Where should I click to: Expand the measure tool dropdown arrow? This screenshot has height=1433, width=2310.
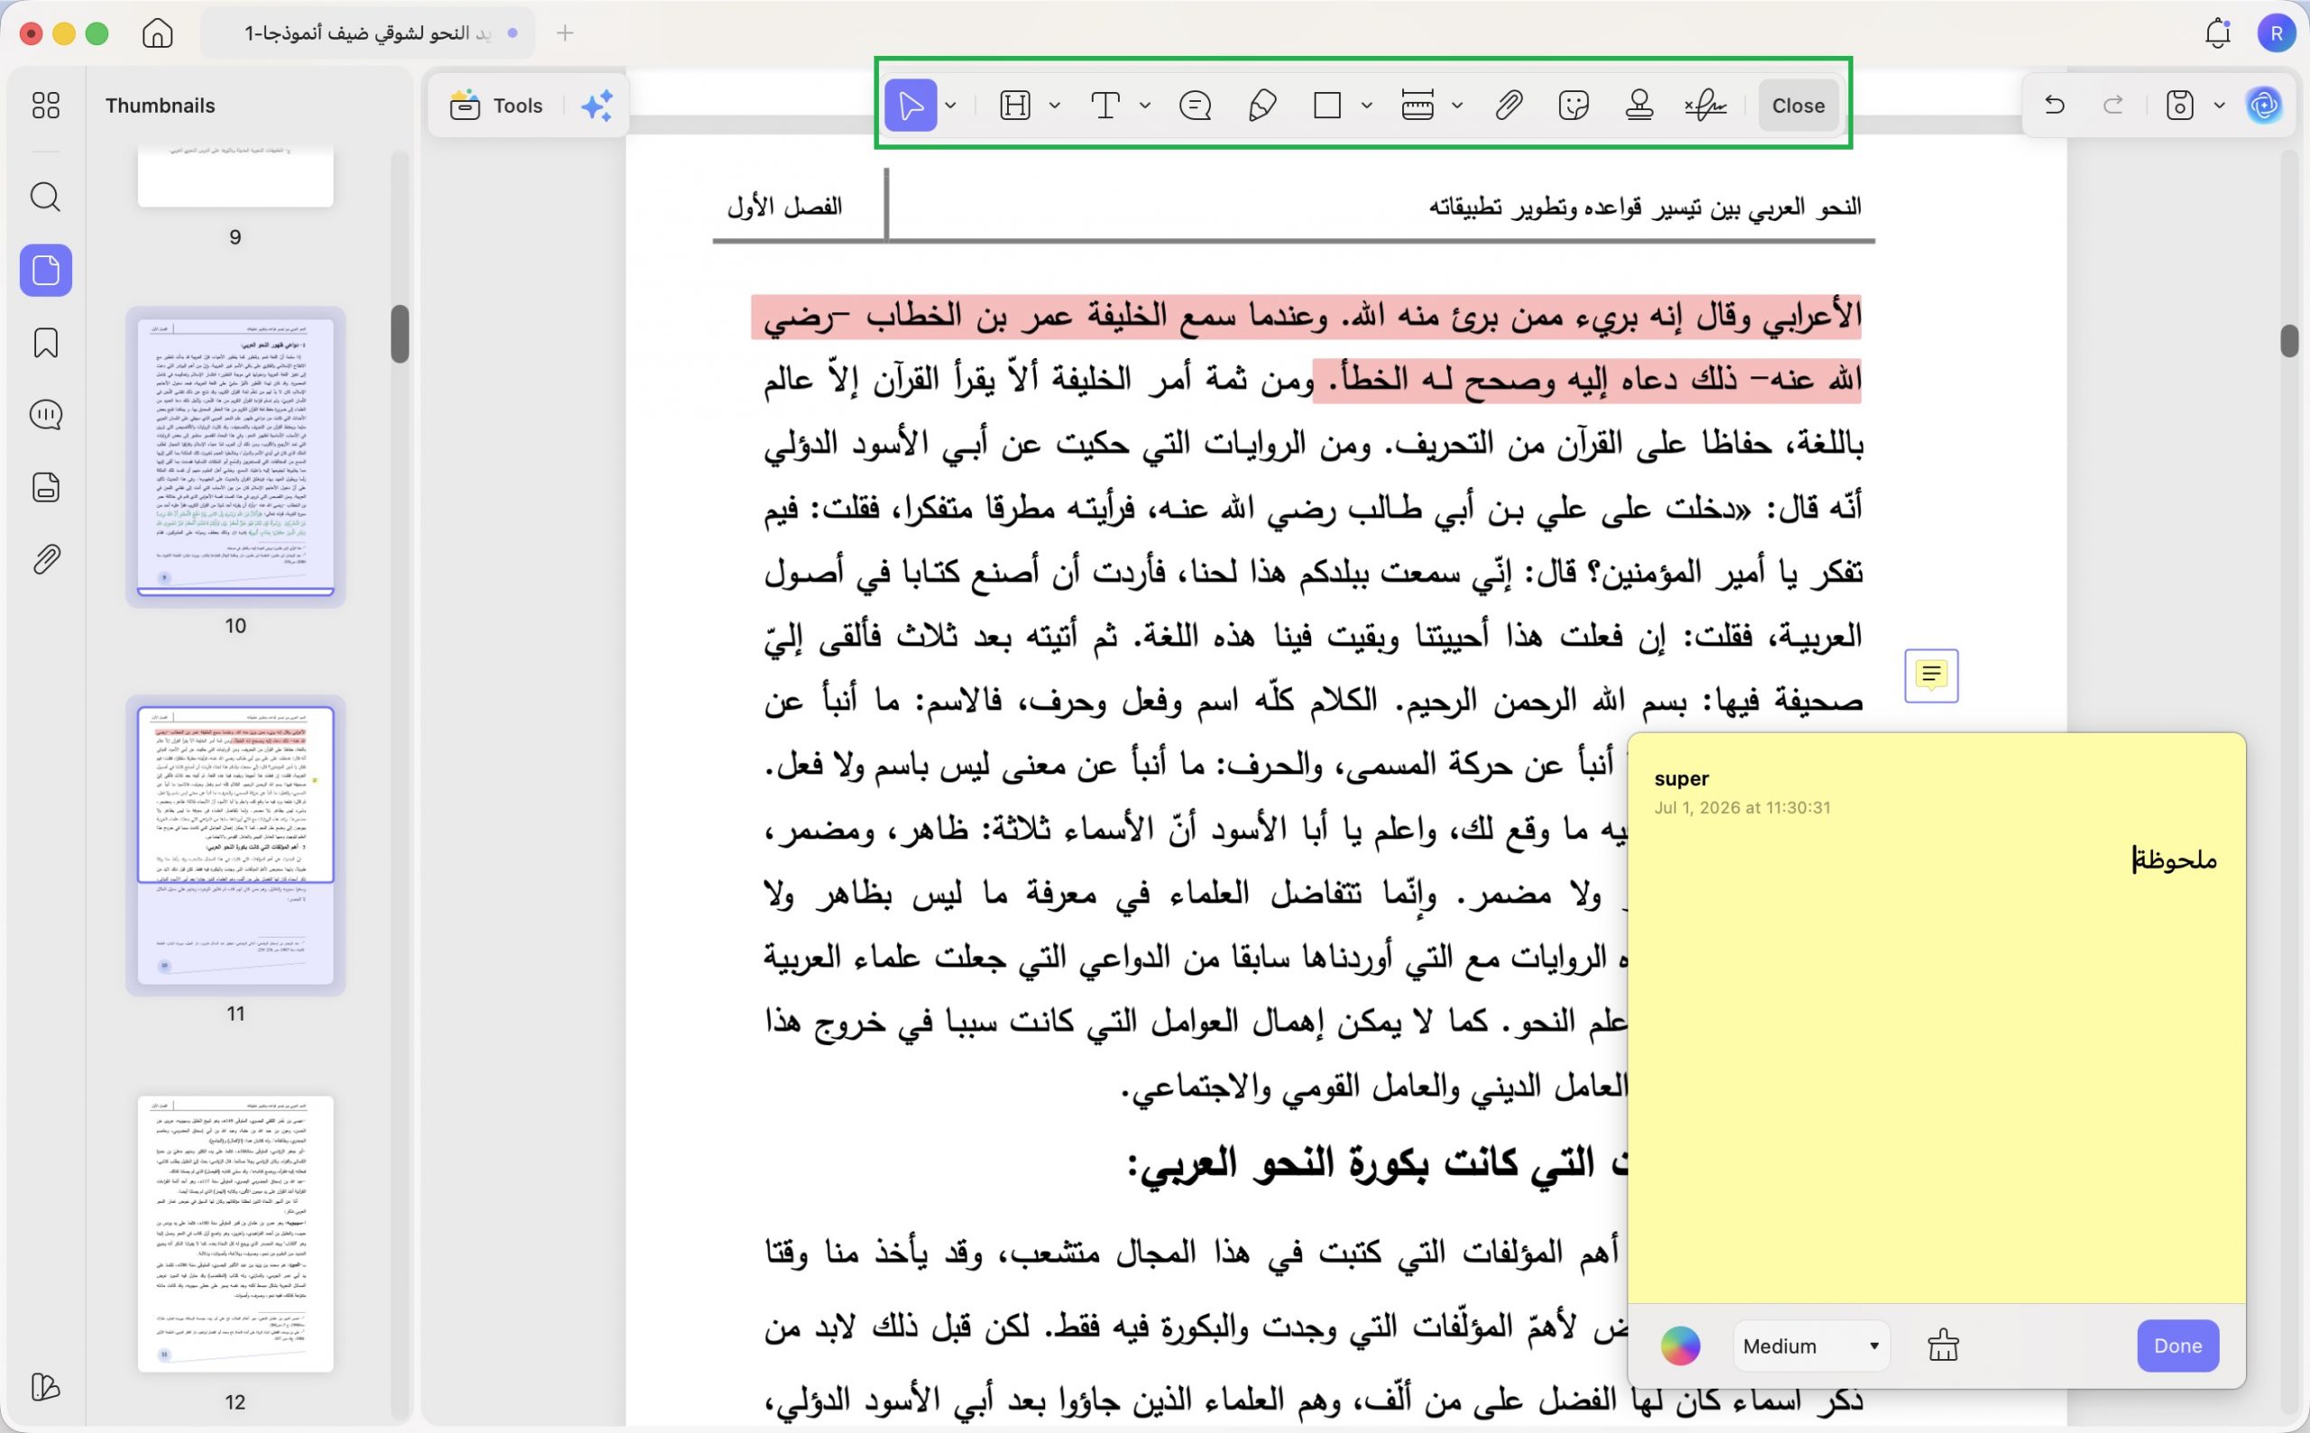point(1457,106)
